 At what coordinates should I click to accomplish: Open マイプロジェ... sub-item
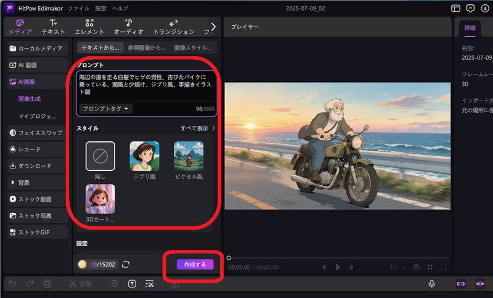click(x=37, y=116)
